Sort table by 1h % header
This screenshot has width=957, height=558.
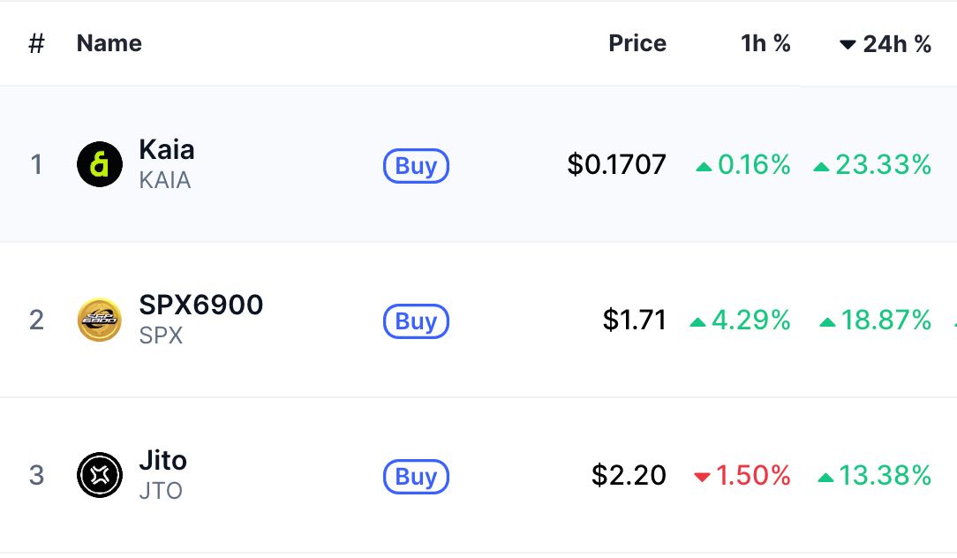click(765, 43)
